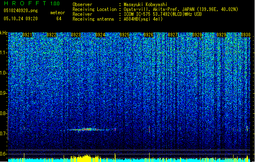Click the 0926 time marker

pos(148,35)
